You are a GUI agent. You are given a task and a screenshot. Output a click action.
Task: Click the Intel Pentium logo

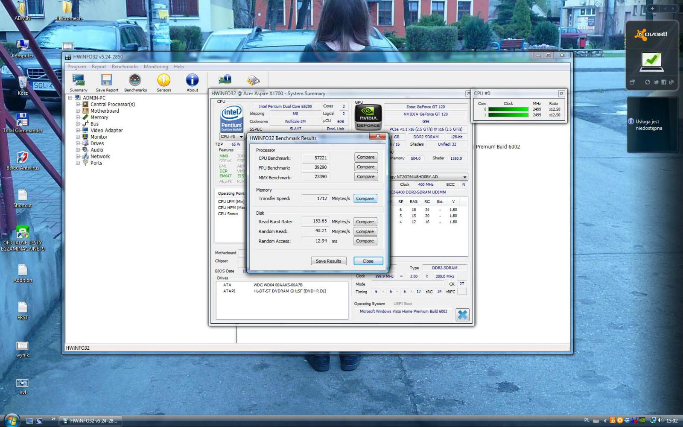tap(231, 118)
